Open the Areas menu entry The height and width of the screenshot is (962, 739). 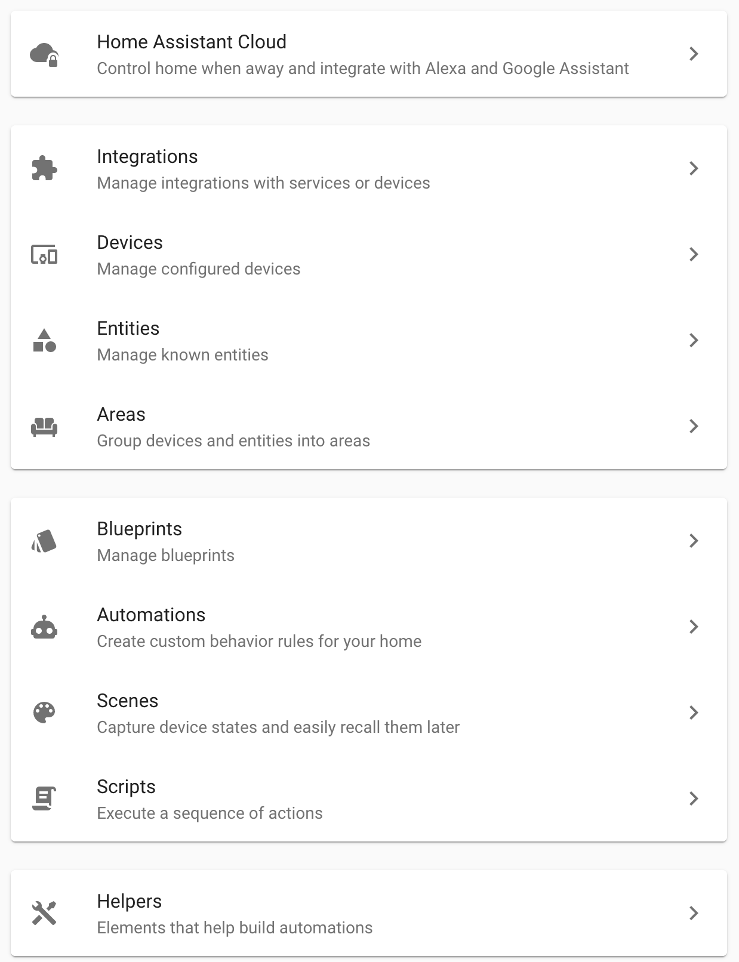369,426
